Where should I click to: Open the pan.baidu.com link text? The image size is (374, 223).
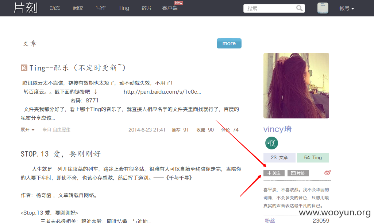tap(162, 92)
